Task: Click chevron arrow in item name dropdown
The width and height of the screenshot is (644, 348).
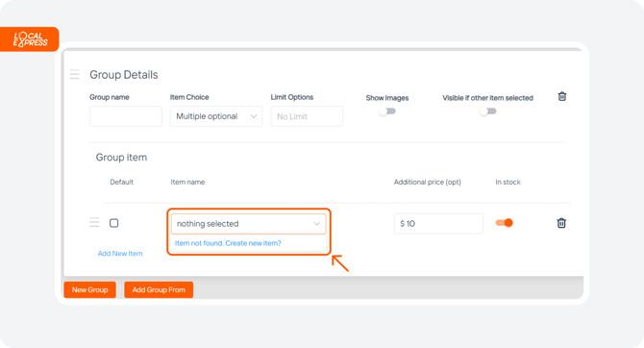Action: (x=316, y=224)
